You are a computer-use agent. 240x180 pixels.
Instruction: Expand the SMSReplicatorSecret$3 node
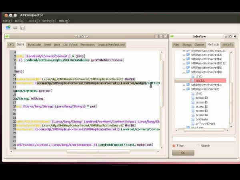tap(184, 55)
